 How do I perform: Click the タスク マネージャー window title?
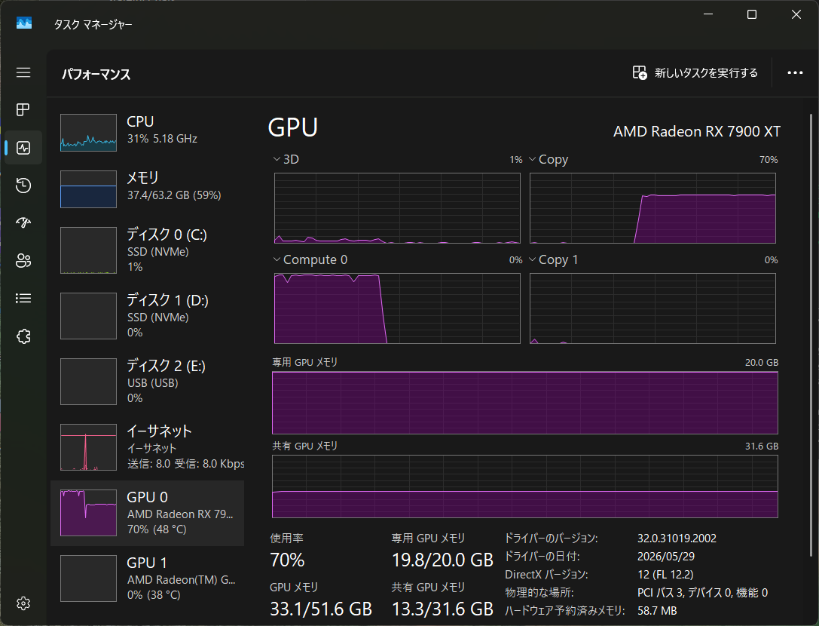(93, 24)
